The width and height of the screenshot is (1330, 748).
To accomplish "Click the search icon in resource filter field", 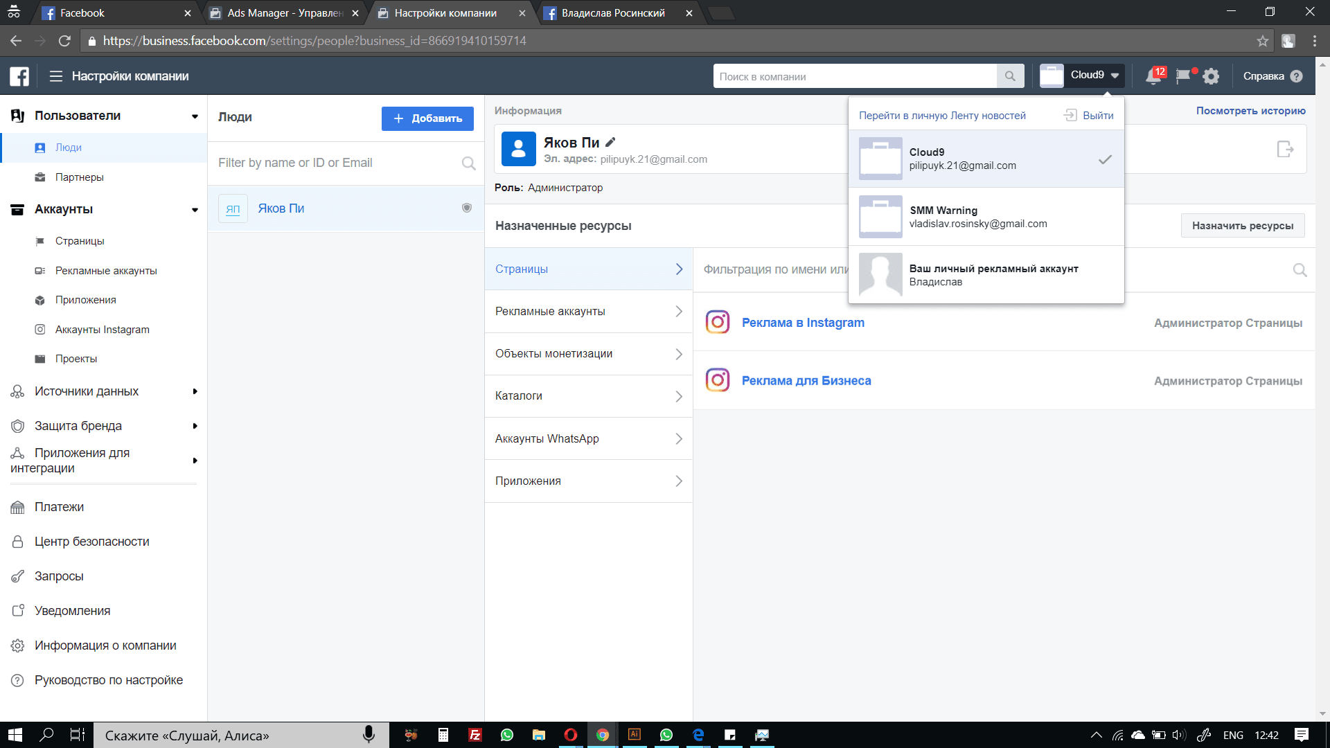I will pyautogui.click(x=1300, y=270).
